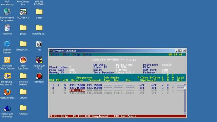
Task: Launch ACDSee 4.0
Action: tap(23, 14)
